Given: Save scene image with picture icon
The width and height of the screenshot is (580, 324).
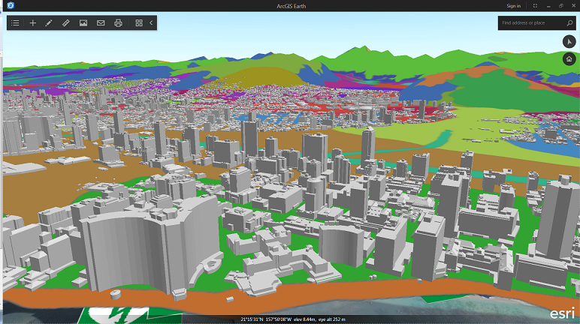Looking at the screenshot, I should pos(83,23).
